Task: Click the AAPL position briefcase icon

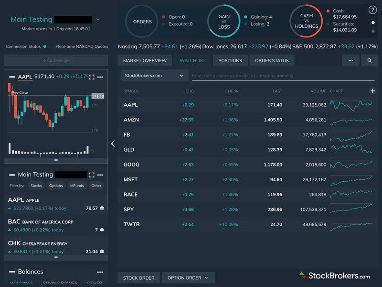Action: [x=102, y=208]
